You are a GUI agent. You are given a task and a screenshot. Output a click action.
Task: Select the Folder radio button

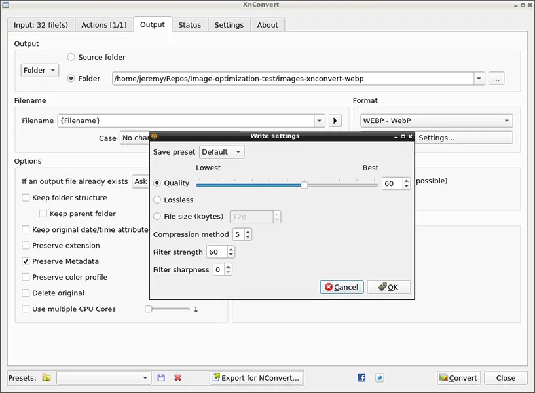pos(71,79)
